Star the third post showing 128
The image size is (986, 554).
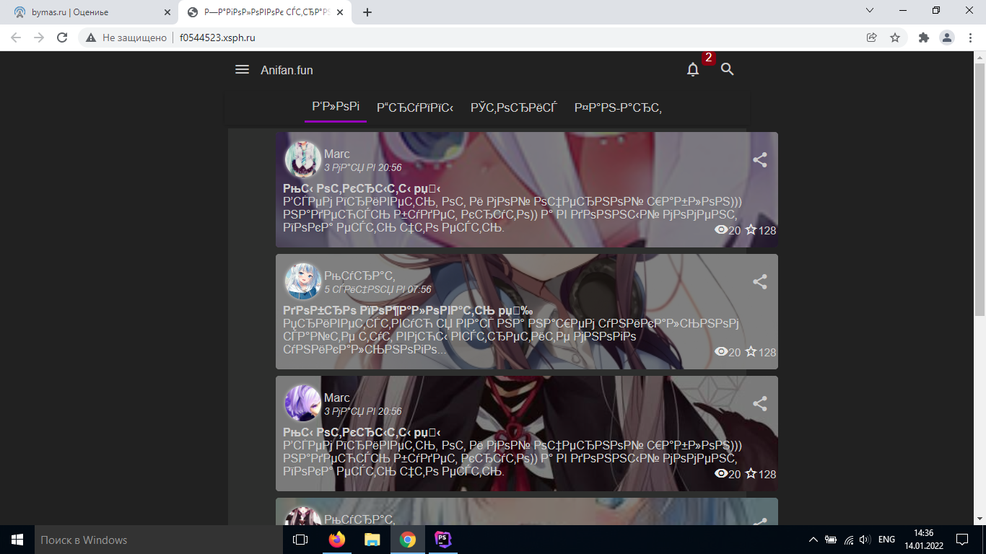tap(751, 474)
